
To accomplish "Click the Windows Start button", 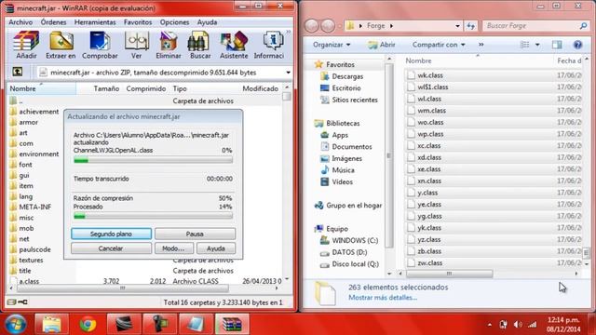I will pyautogui.click(x=15, y=325).
